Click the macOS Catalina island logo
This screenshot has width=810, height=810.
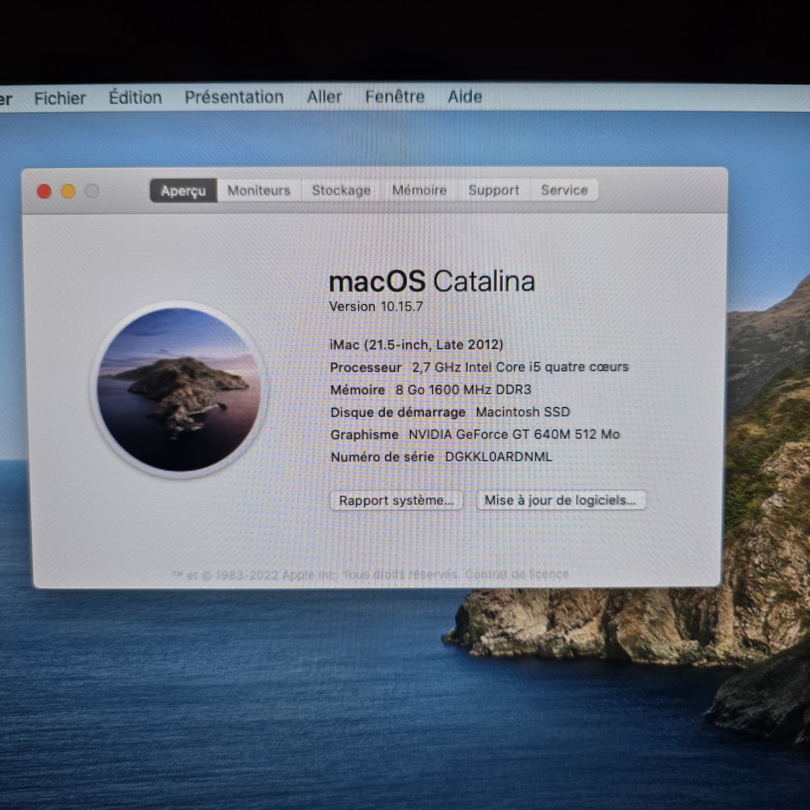(x=179, y=389)
